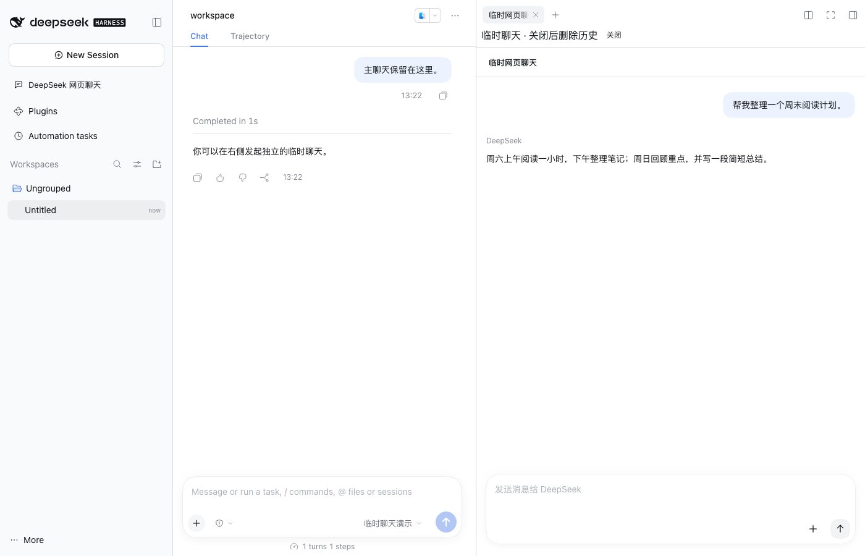
Task: Add attachment in temporary chat input
Action: pos(813,529)
